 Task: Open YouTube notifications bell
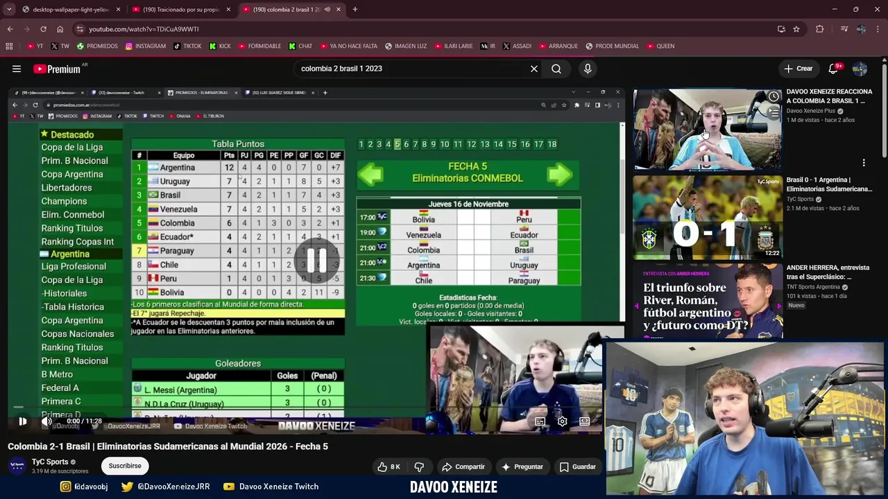[x=833, y=69]
